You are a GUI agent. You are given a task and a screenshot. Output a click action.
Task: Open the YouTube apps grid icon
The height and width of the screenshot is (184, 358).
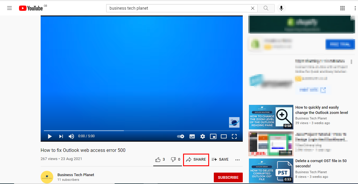[x=342, y=8]
